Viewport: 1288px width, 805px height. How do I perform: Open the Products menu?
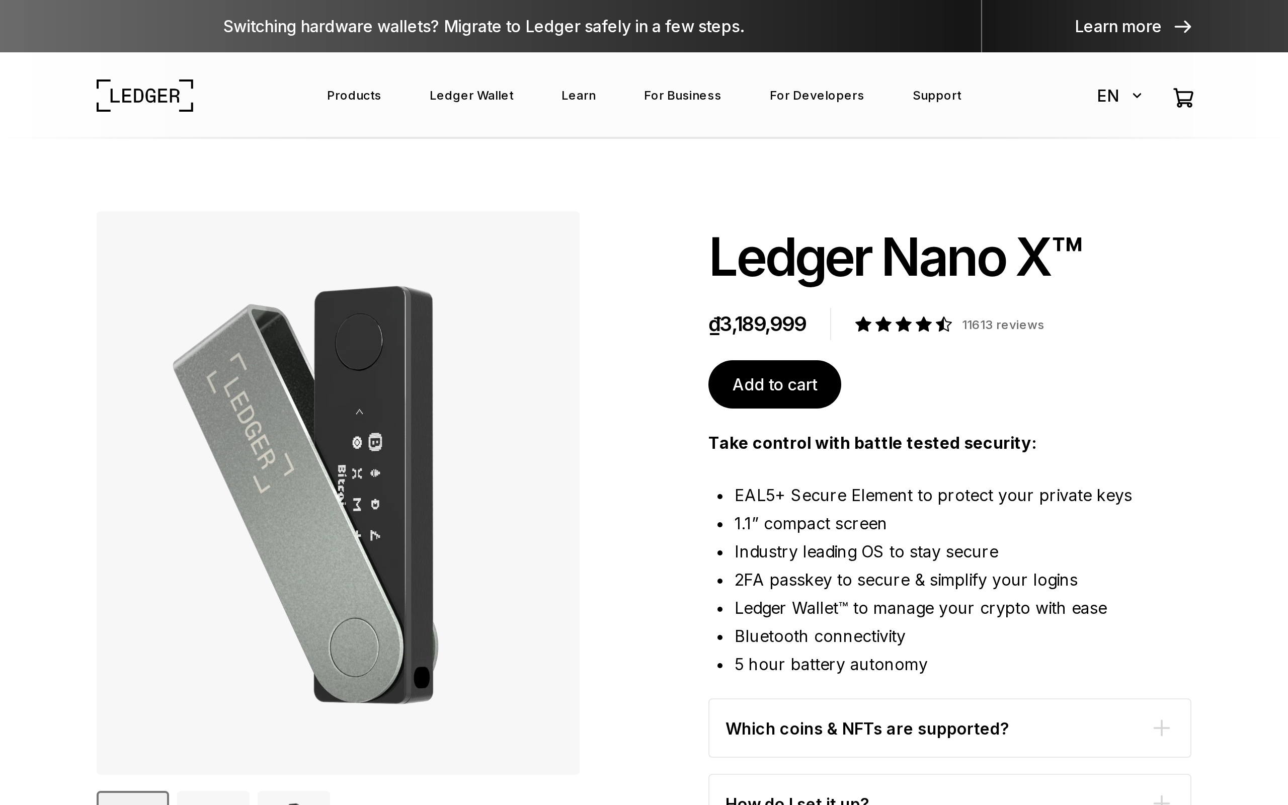(354, 96)
